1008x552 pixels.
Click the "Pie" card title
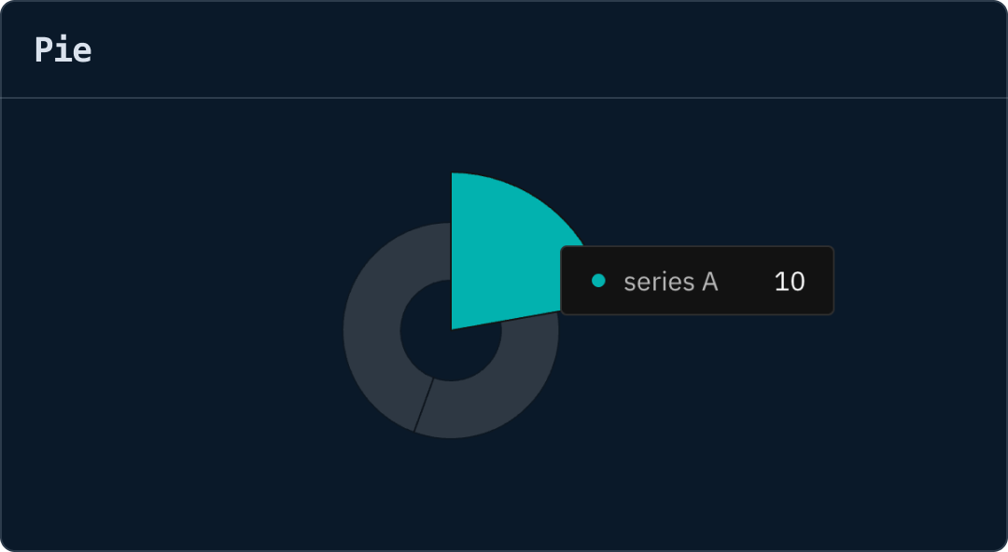click(63, 49)
